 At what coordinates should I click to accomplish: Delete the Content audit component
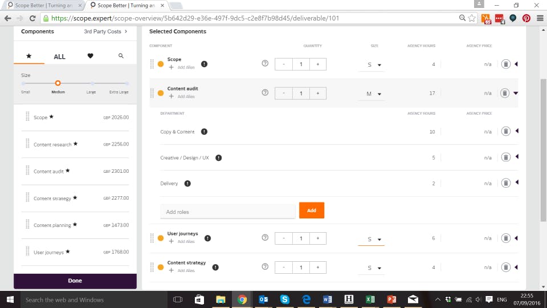(x=505, y=93)
